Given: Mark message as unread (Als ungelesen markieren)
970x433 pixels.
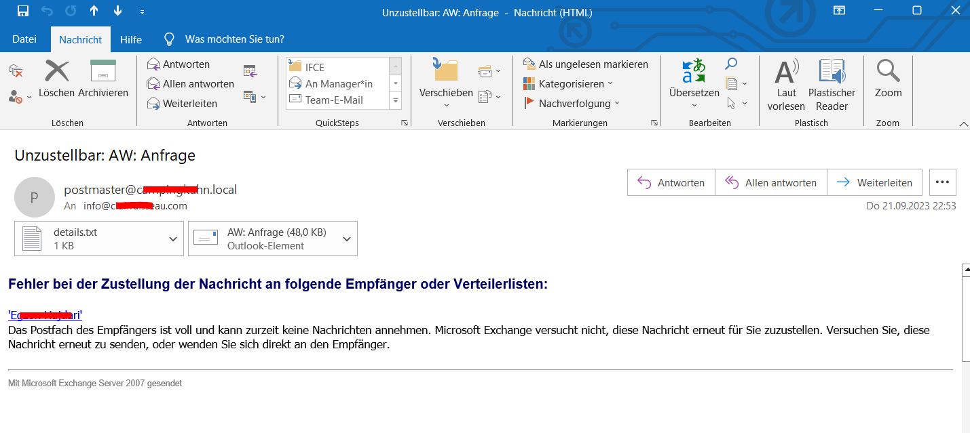Looking at the screenshot, I should click(x=585, y=64).
